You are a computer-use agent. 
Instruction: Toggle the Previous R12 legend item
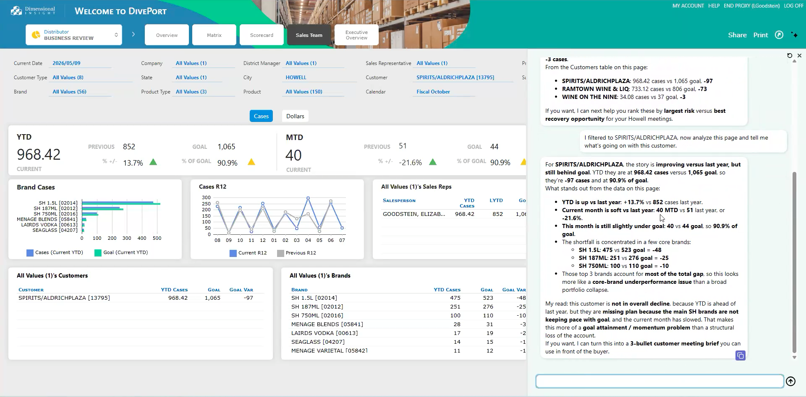(296, 253)
